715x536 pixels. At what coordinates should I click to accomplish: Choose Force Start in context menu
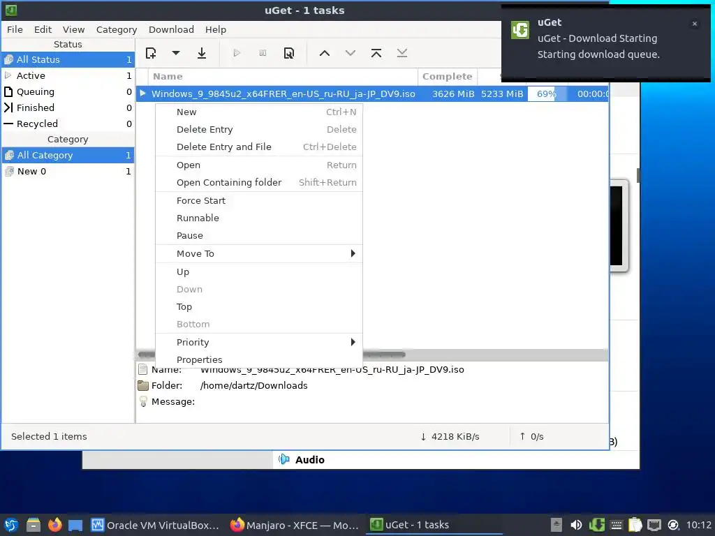[259, 200]
